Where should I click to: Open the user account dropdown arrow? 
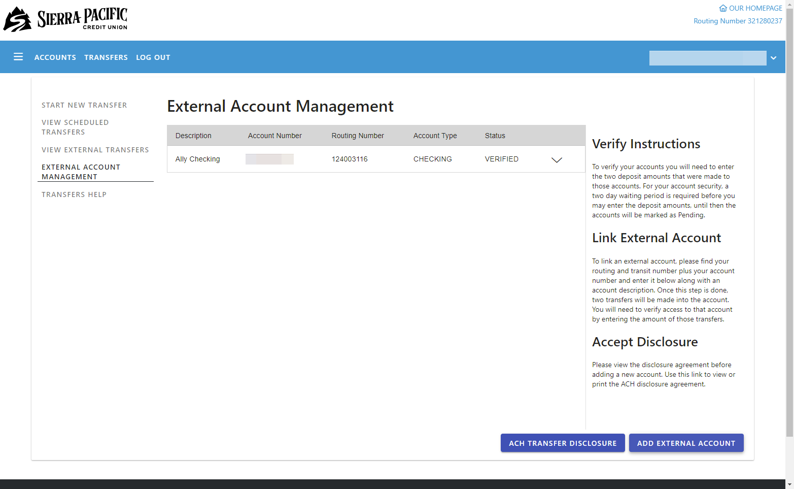(773, 58)
